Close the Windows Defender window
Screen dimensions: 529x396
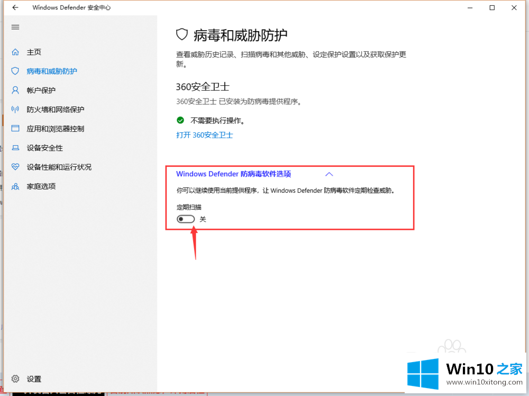514,7
